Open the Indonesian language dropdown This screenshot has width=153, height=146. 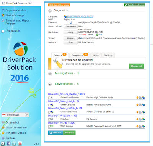[15, 115]
